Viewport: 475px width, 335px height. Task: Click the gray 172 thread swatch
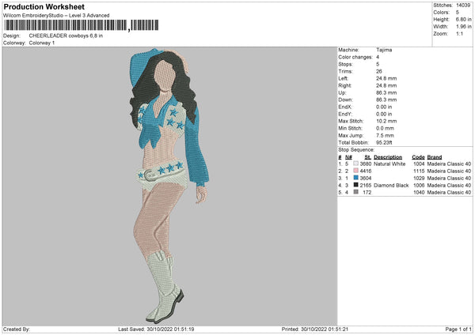[x=356, y=193]
